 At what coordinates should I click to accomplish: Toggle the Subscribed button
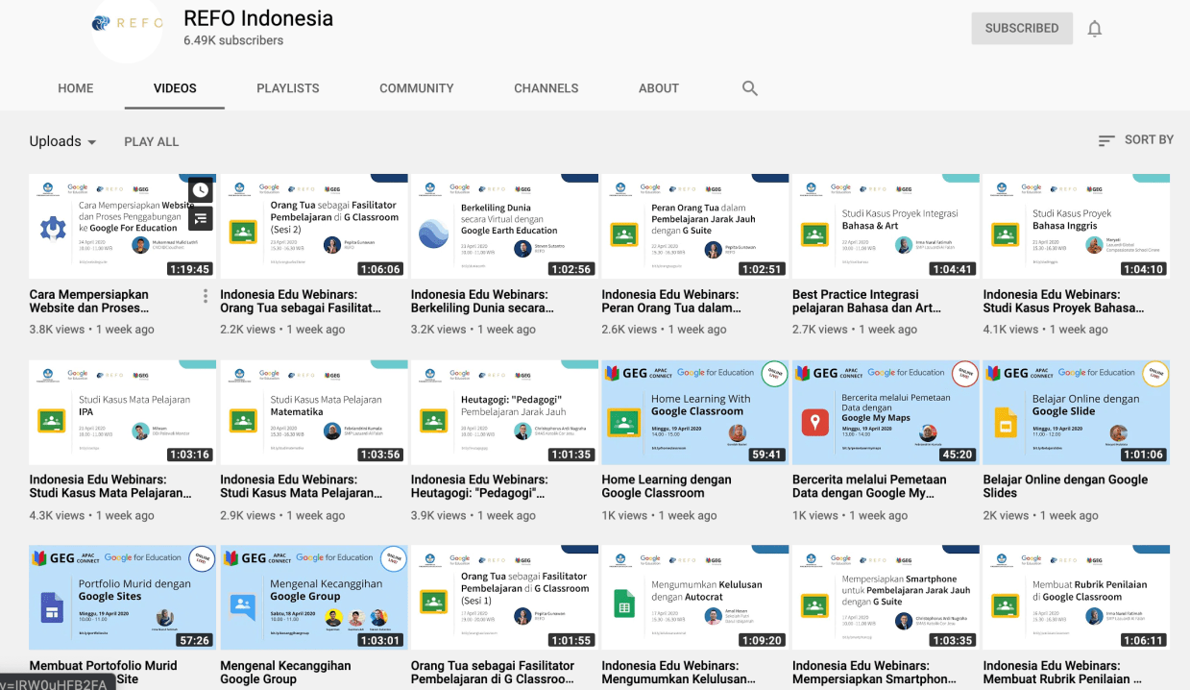click(1022, 29)
